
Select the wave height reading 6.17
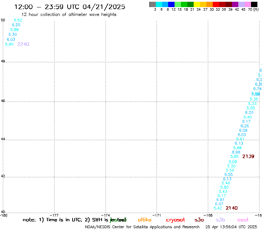click(x=246, y=121)
